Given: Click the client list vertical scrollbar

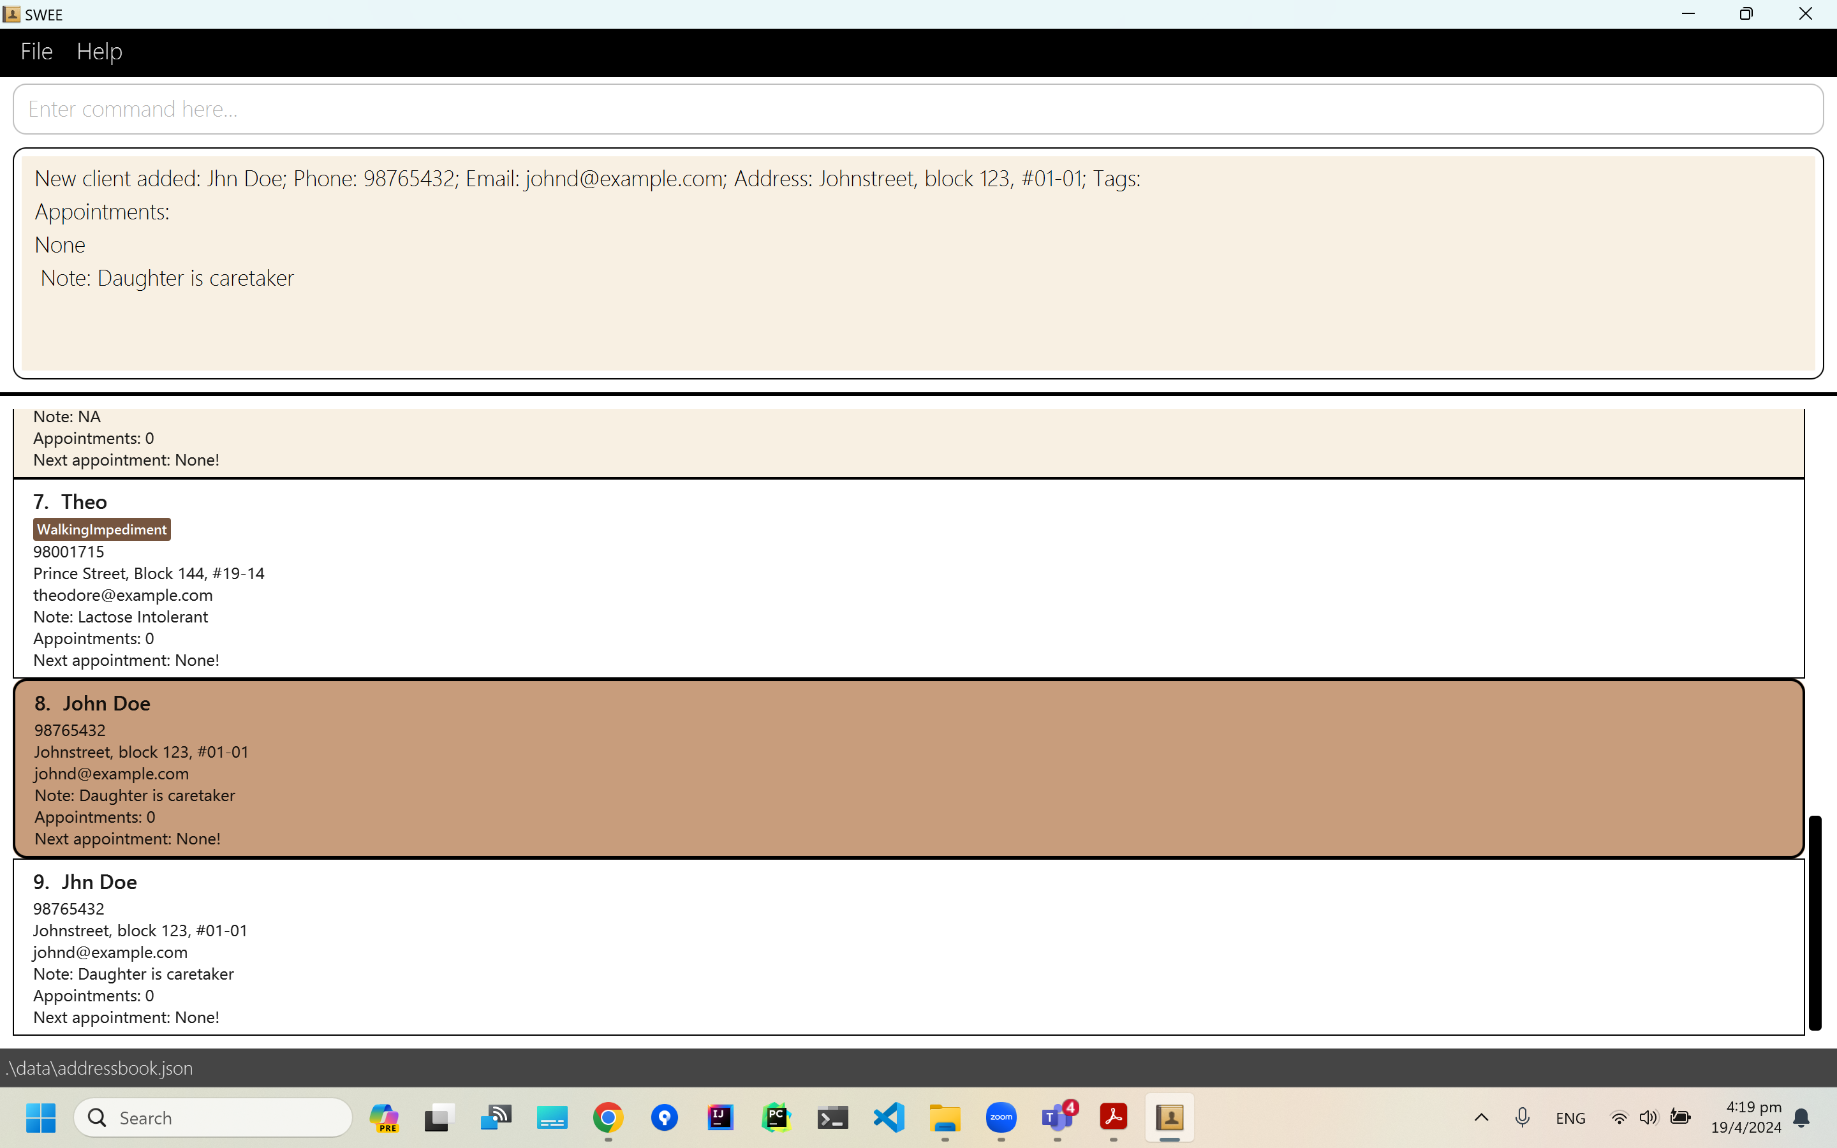Looking at the screenshot, I should [1815, 922].
